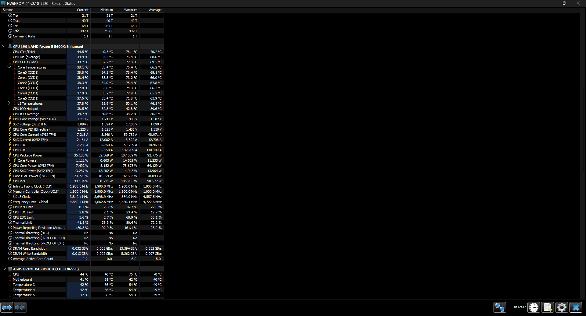
Task: Click the chip icon beside CPU [#0] header
Action: pos(10,47)
